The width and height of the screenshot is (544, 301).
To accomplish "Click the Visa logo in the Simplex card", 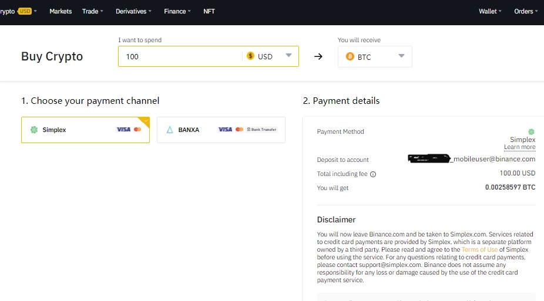I will pos(123,130).
